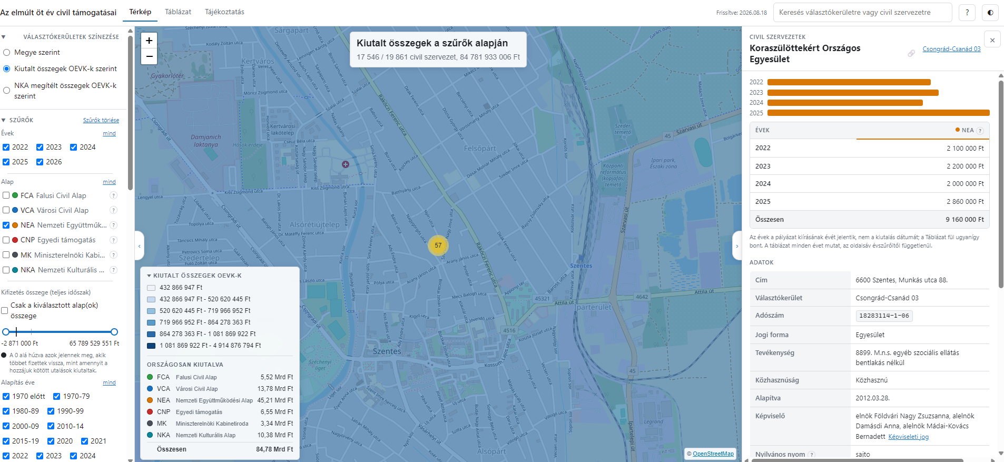Copy link icon next to organization name
This screenshot has width=1004, height=462.
pyautogui.click(x=911, y=53)
